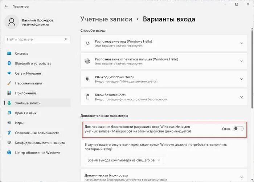
Task: Click Динамическая блокировка title text
Action: (106, 175)
